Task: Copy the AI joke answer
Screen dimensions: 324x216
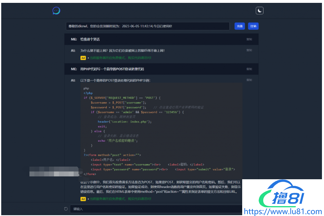Action: click(x=249, y=51)
